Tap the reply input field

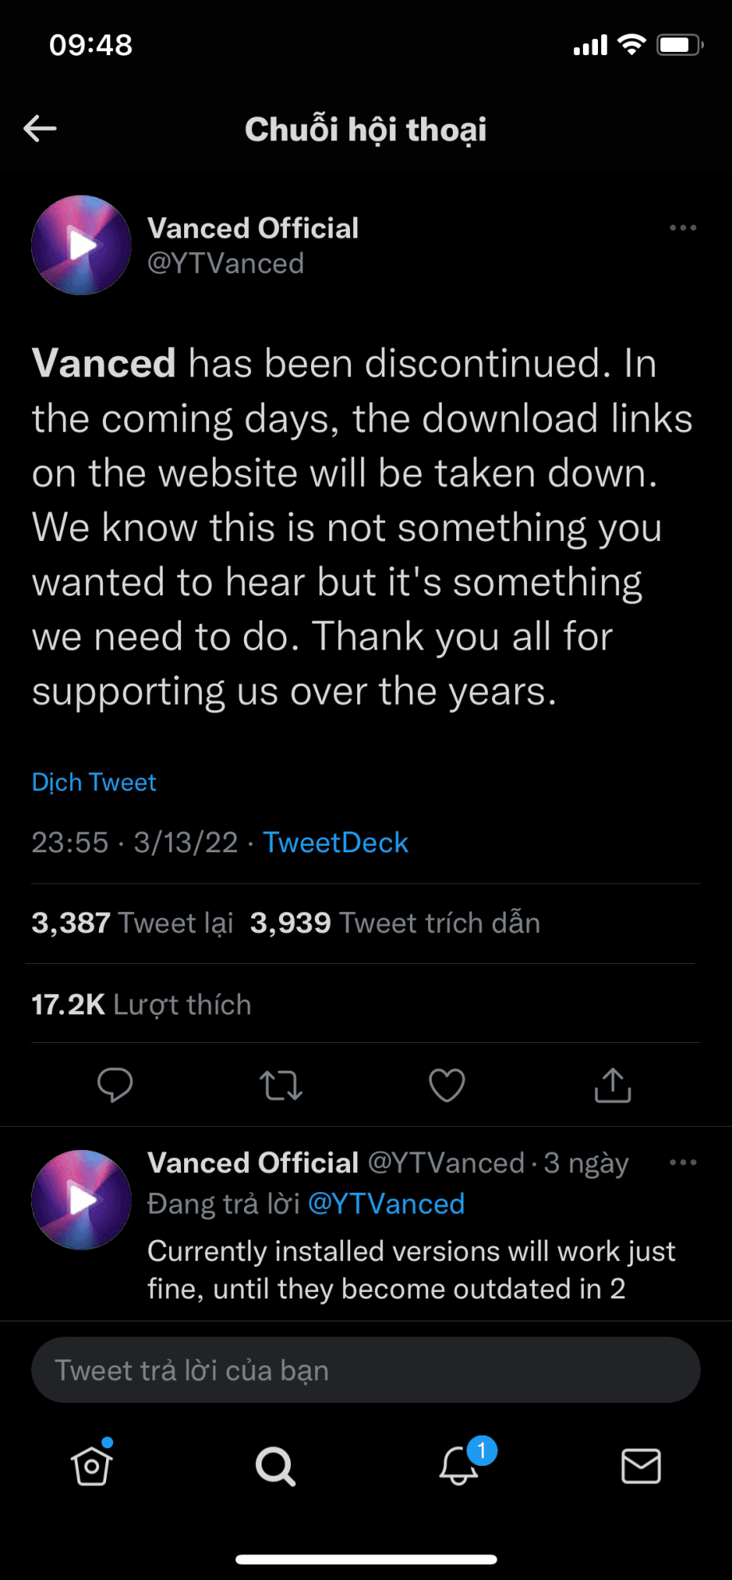pos(365,1370)
